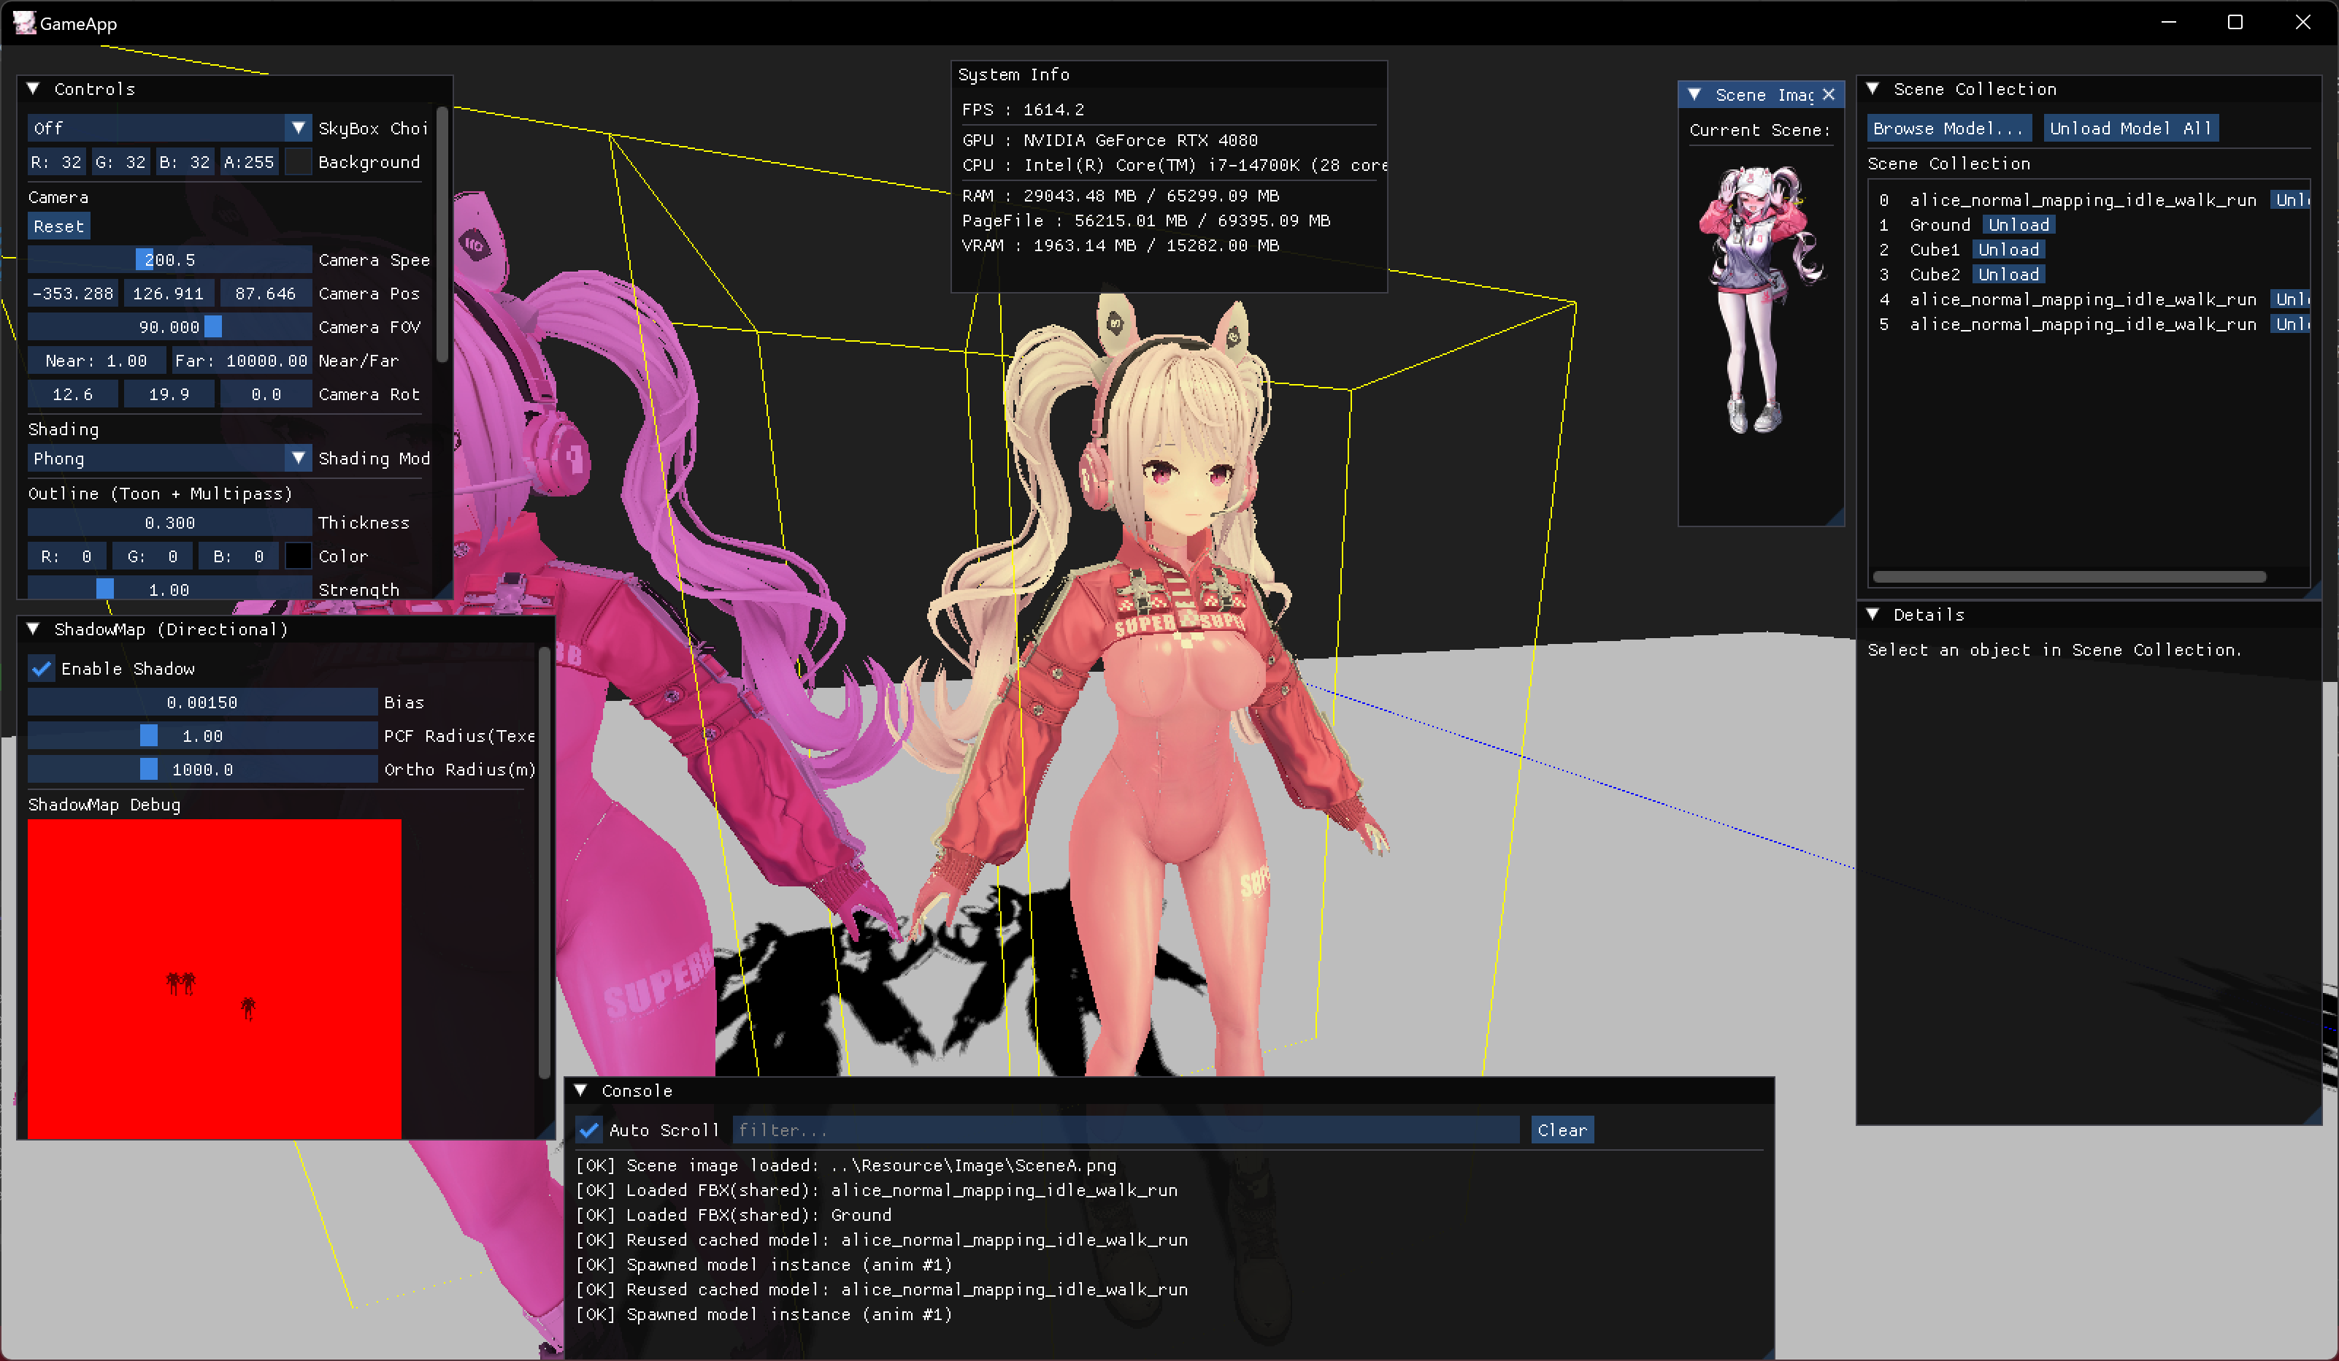This screenshot has width=2339, height=1361.
Task: Close the Scene Image window
Action: (x=1829, y=95)
